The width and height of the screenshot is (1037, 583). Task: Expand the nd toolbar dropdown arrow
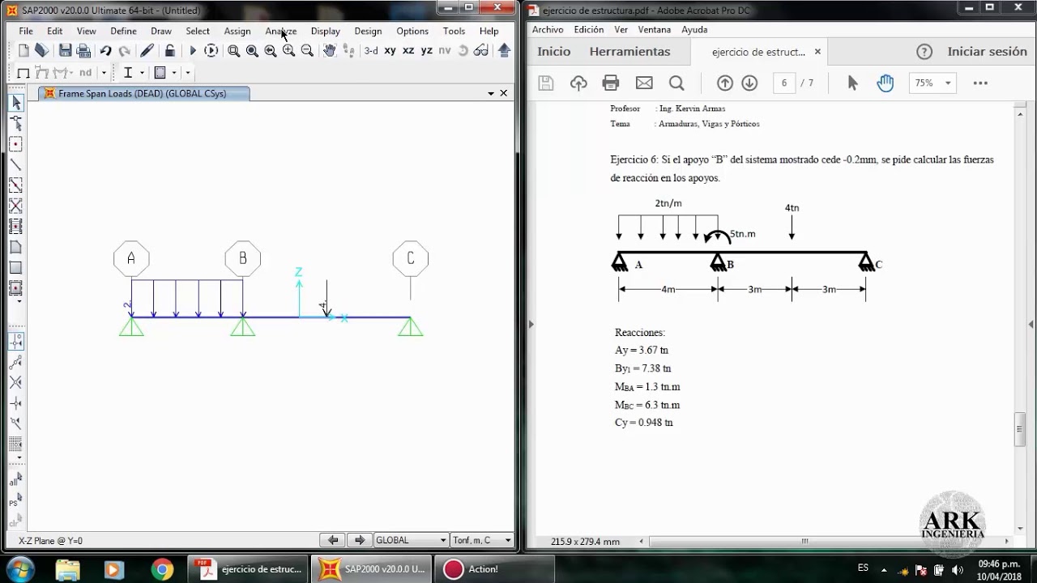click(104, 73)
